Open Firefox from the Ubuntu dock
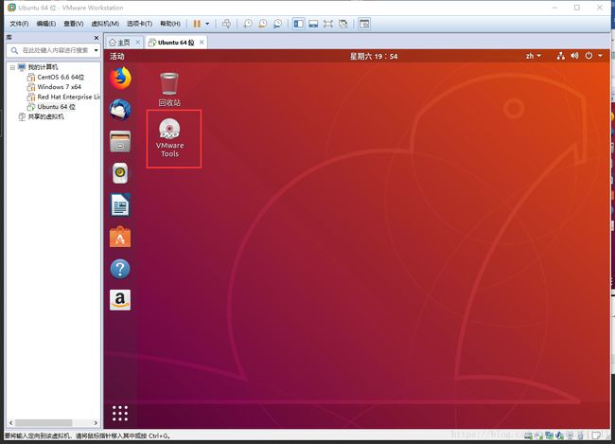615x444 pixels. (120, 78)
